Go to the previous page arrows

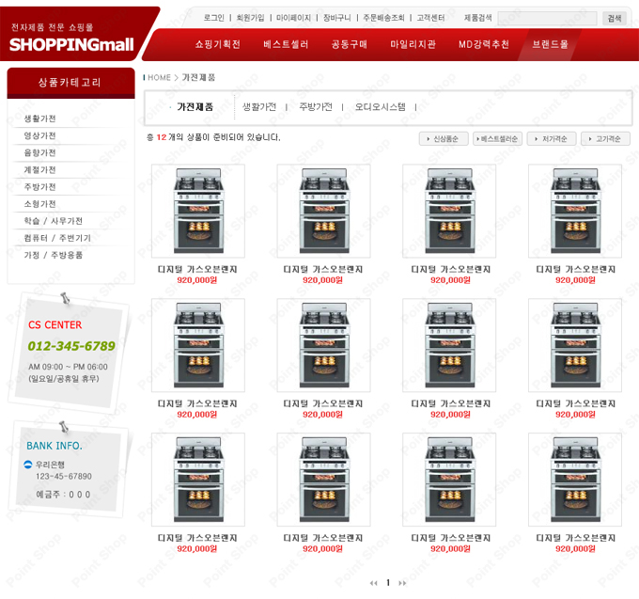pyautogui.click(x=373, y=583)
